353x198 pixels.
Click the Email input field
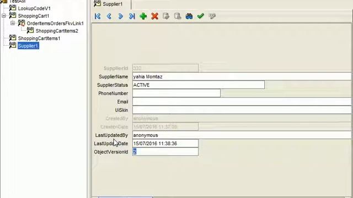242,102
